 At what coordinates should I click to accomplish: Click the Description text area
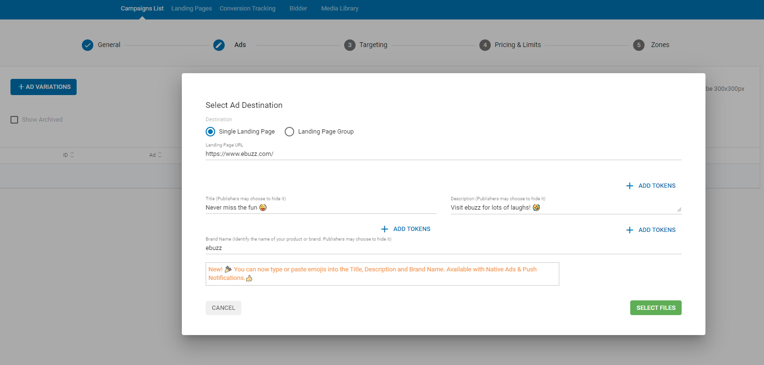point(566,208)
